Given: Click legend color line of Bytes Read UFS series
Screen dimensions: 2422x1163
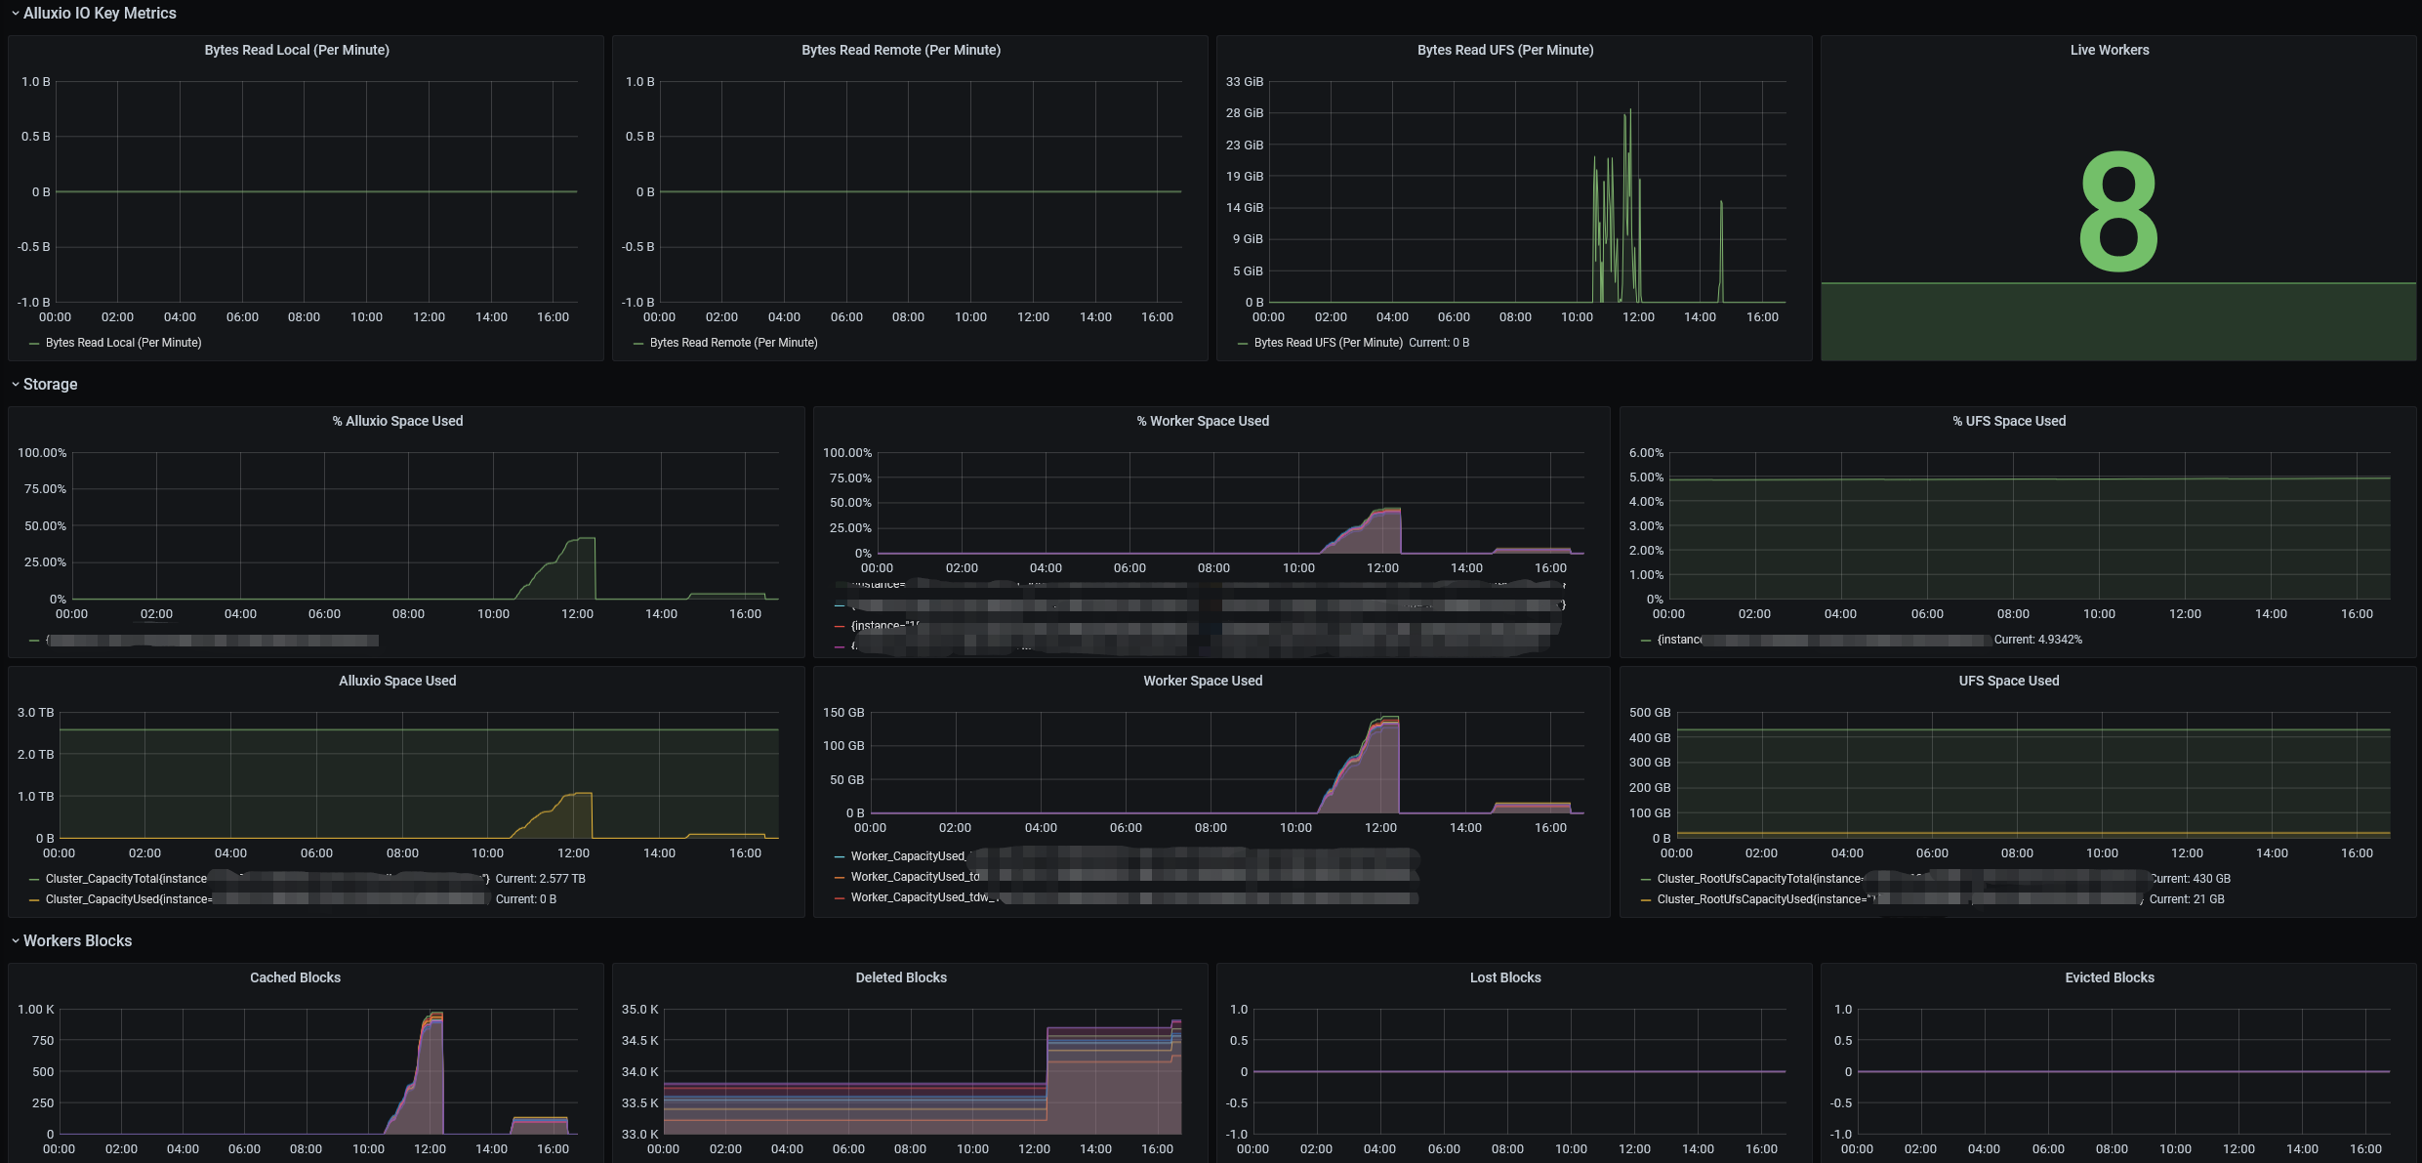Looking at the screenshot, I should (1243, 344).
